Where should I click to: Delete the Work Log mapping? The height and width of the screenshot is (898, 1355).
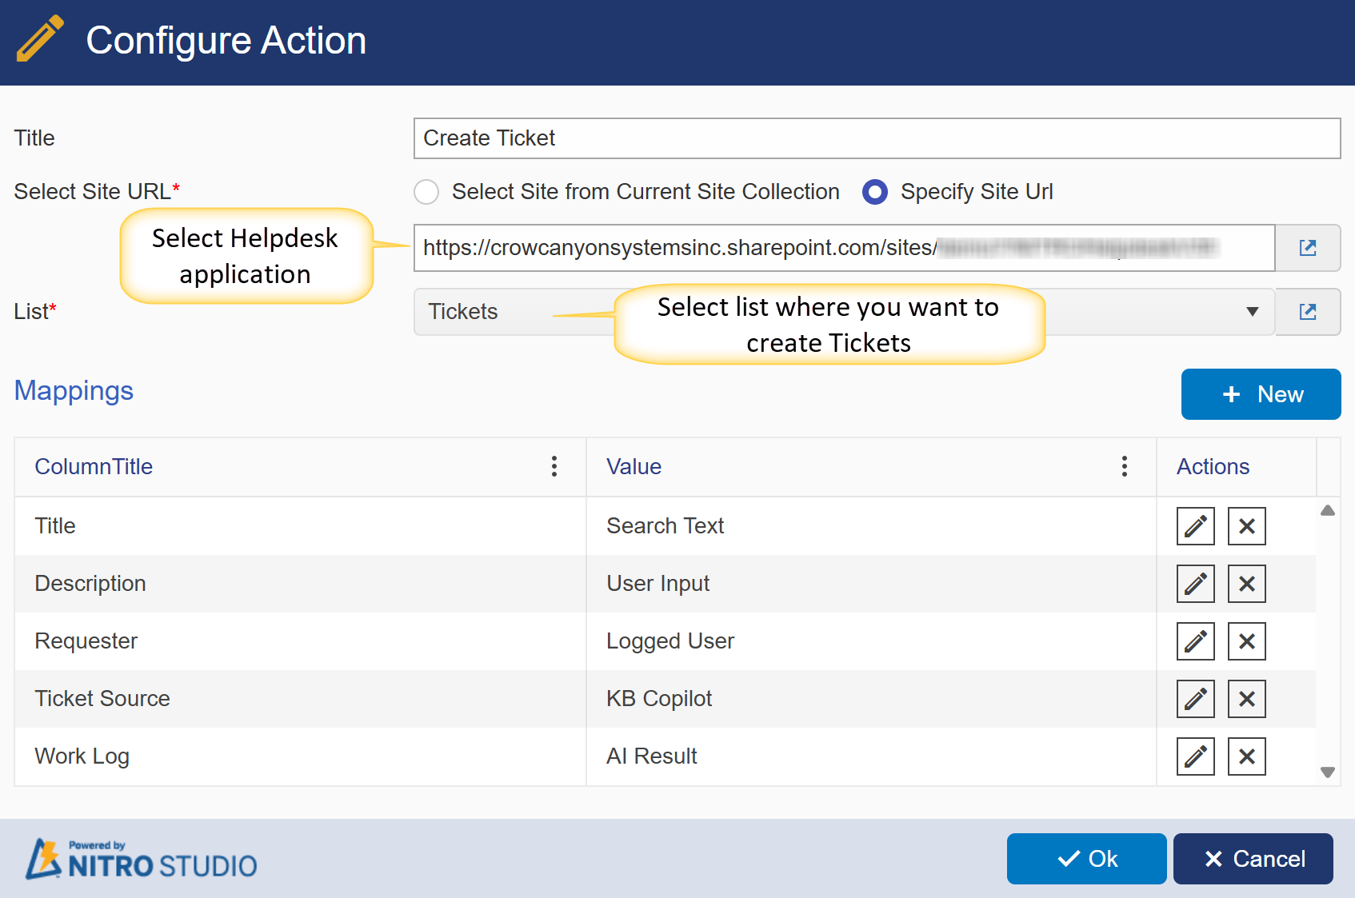pyautogui.click(x=1246, y=756)
